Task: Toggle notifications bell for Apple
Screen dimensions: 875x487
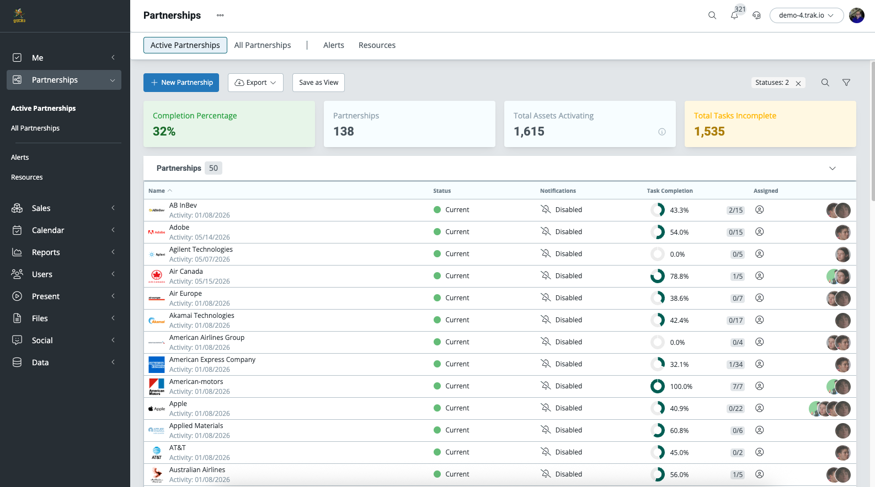Action: click(546, 408)
